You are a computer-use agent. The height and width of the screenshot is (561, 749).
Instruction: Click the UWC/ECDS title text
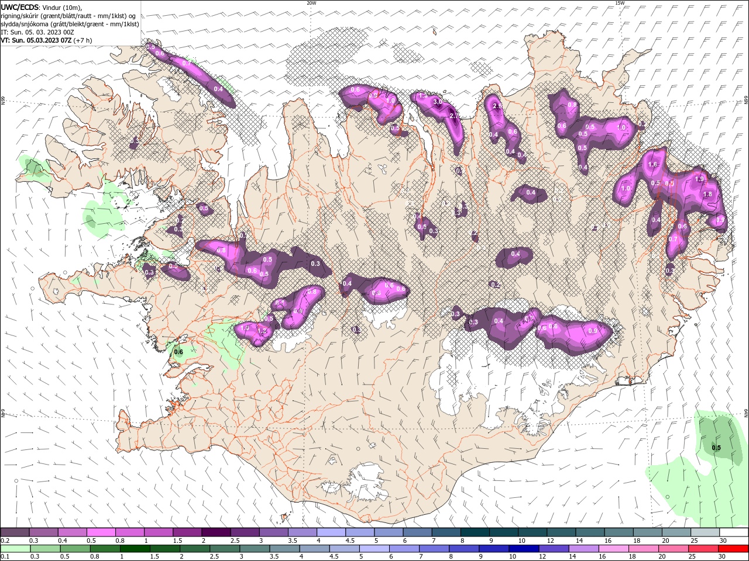19,7
